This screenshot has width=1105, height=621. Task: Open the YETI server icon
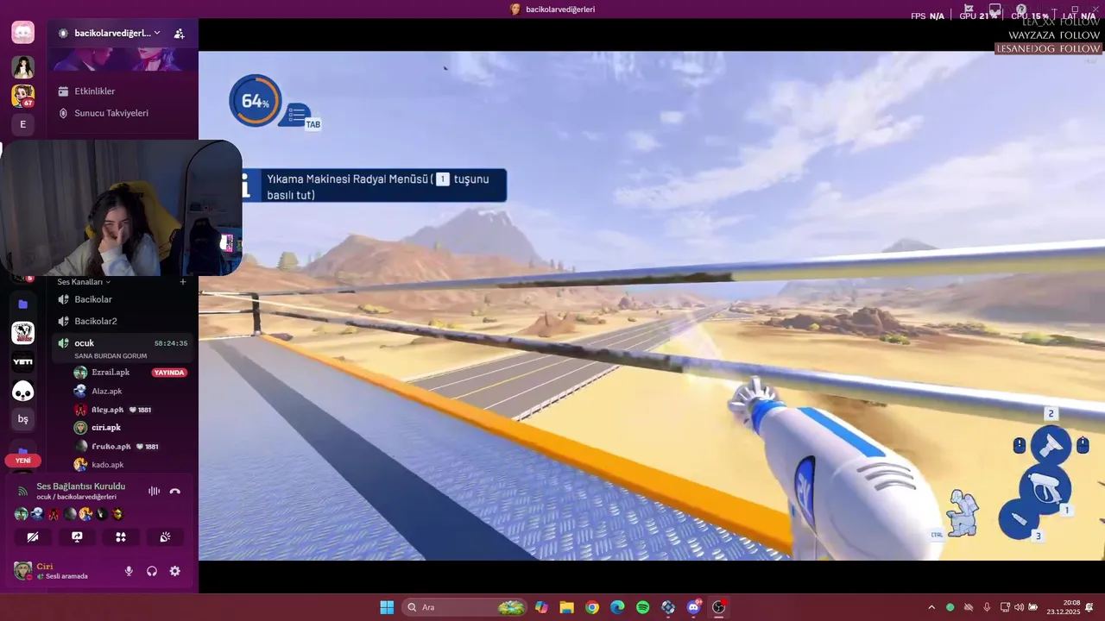pos(23,362)
